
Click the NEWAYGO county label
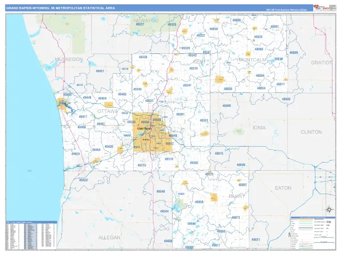click(146, 21)
